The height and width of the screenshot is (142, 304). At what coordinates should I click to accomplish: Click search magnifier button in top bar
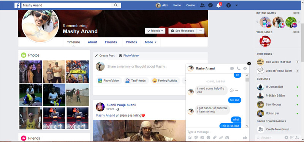pos(116,5)
